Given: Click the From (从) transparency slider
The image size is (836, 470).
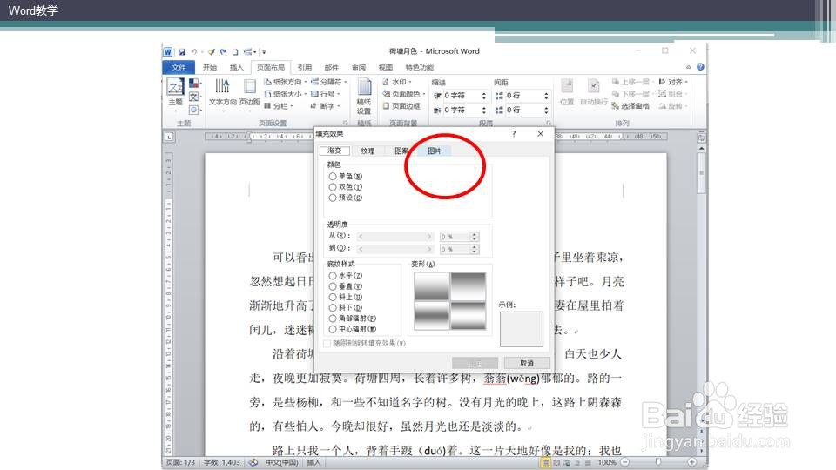Looking at the screenshot, I should [395, 236].
